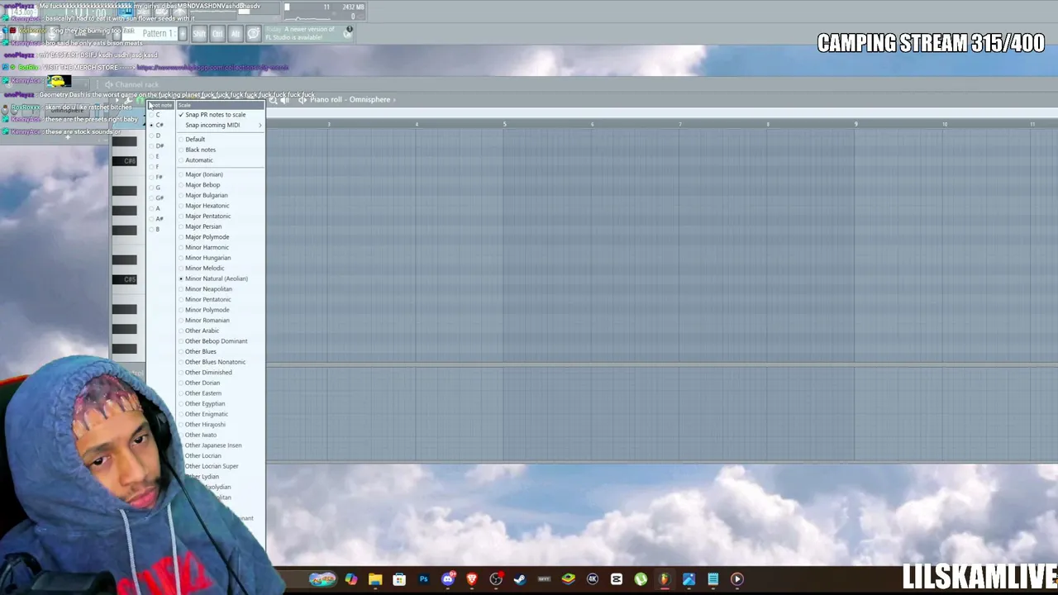This screenshot has height=595, width=1058.
Task: Select Minor Romanian scale
Action: point(221,321)
